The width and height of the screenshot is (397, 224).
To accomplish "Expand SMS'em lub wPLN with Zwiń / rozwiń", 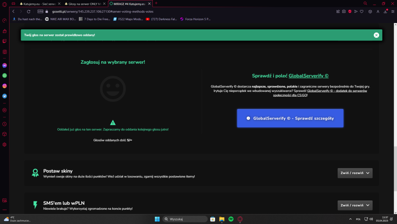I will click(x=355, y=205).
